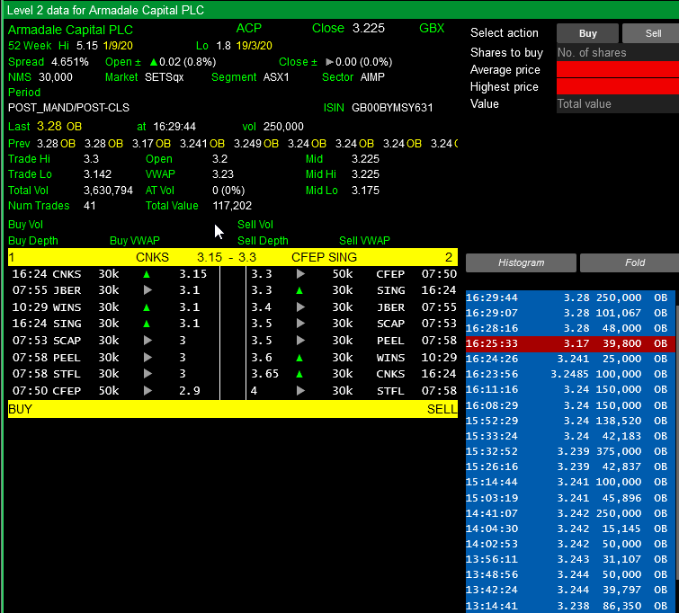Click the CNKS market maker in yellow header
The height and width of the screenshot is (613, 679).
click(152, 257)
